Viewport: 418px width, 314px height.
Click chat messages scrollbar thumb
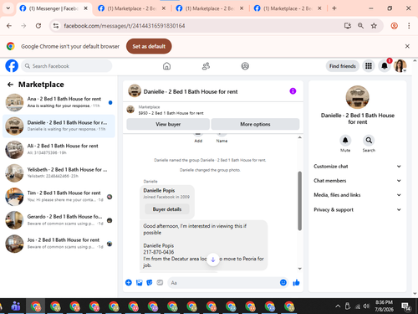point(299,201)
